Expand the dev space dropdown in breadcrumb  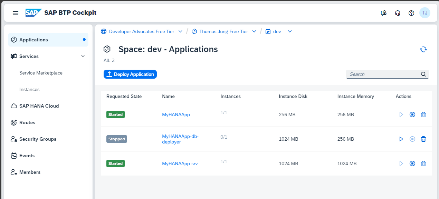tap(289, 31)
